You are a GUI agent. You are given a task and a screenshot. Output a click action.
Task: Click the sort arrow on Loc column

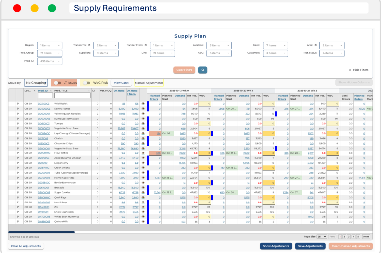pos(33,91)
